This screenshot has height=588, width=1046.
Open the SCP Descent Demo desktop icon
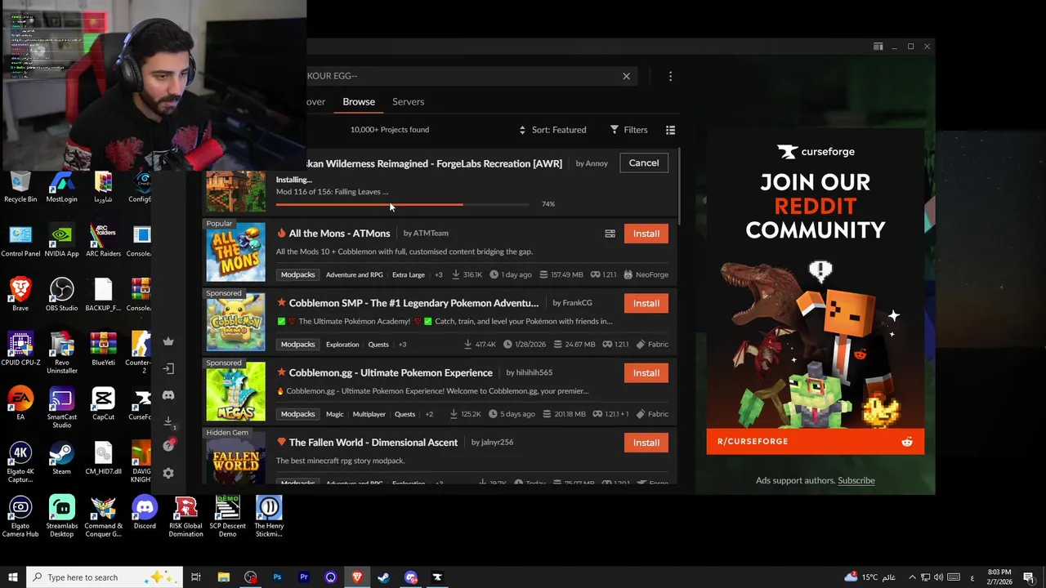[227, 517]
